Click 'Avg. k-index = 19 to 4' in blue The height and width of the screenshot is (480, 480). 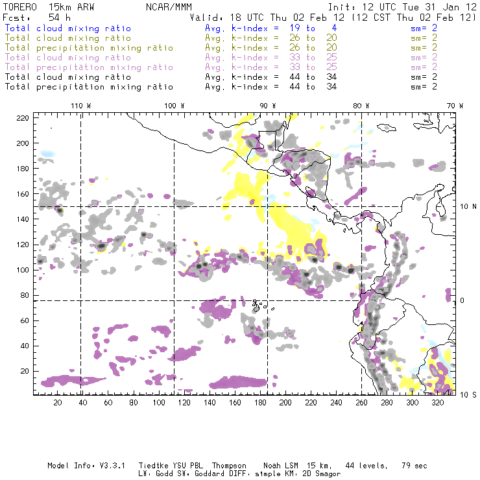pos(271,28)
